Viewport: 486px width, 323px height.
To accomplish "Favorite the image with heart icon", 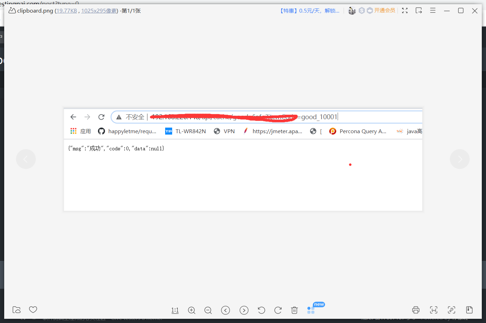I will pos(33,310).
